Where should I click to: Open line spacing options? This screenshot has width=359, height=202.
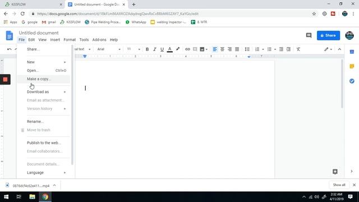pyautogui.click(x=247, y=49)
